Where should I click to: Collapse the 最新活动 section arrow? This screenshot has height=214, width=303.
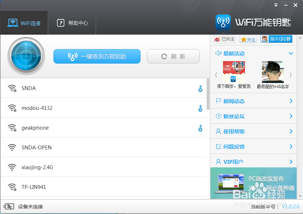point(291,53)
